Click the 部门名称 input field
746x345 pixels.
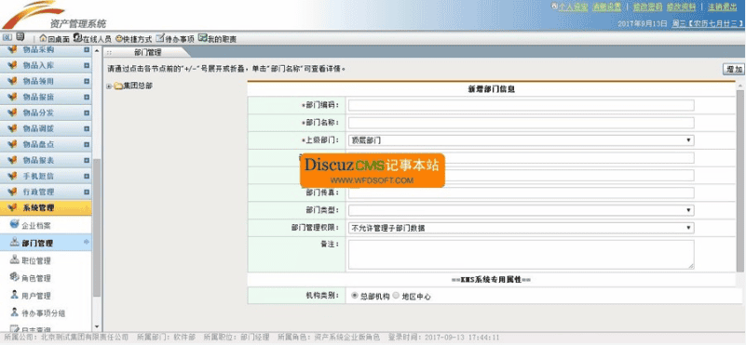521,123
